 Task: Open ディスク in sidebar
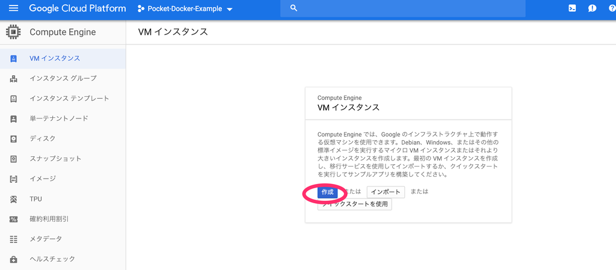[63, 138]
